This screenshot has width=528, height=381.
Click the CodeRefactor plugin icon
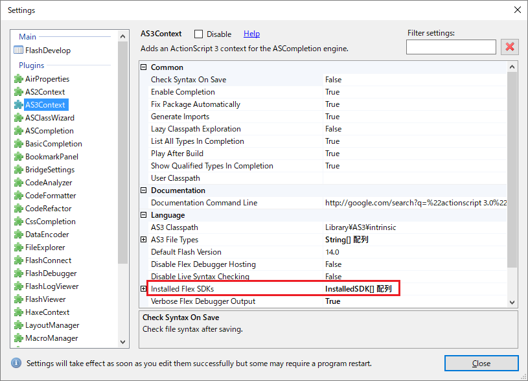pyautogui.click(x=19, y=209)
